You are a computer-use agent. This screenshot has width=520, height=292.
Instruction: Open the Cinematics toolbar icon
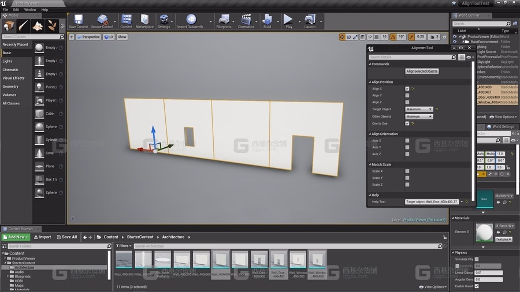246,21
